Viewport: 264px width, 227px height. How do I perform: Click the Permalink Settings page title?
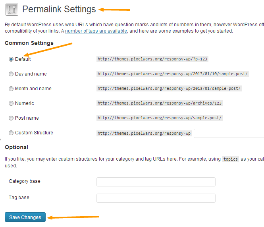[x=59, y=9]
